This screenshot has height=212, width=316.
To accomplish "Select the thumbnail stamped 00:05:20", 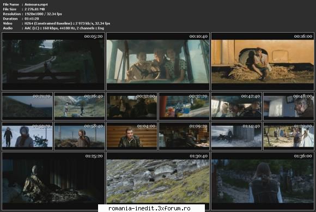I will click(x=53, y=61).
